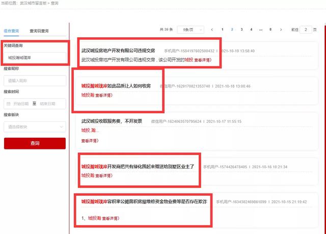Pick a 开始日期 start date
This screenshot has width=326, height=234.
coord(21,103)
